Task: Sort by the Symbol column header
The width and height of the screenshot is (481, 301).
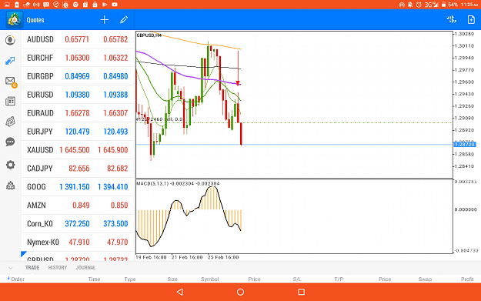Action: tap(210, 279)
